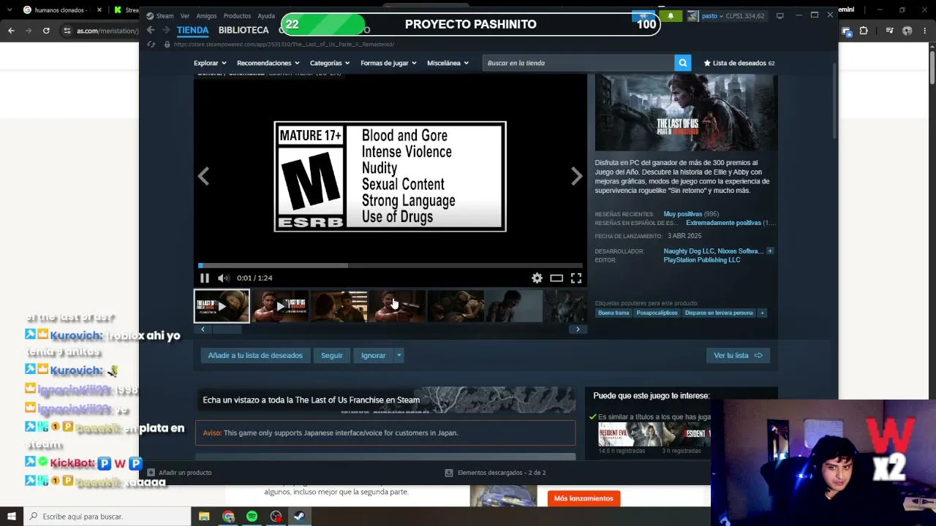Open the Ayuda menu
936x526 pixels.
[266, 15]
